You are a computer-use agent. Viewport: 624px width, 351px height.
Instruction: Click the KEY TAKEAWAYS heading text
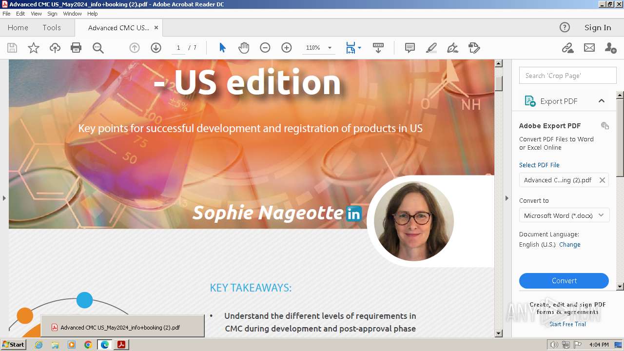(251, 288)
